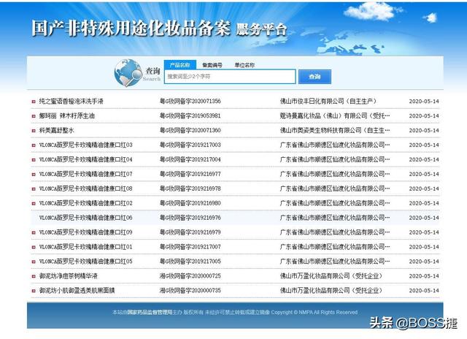Select the 产品名称 search tab
This screenshot has width=467, height=339.
click(x=180, y=65)
